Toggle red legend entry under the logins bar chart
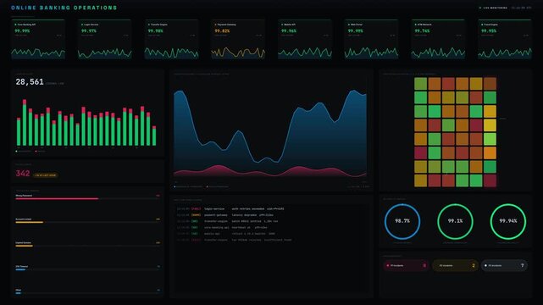The width and height of the screenshot is (543, 305). (41, 152)
